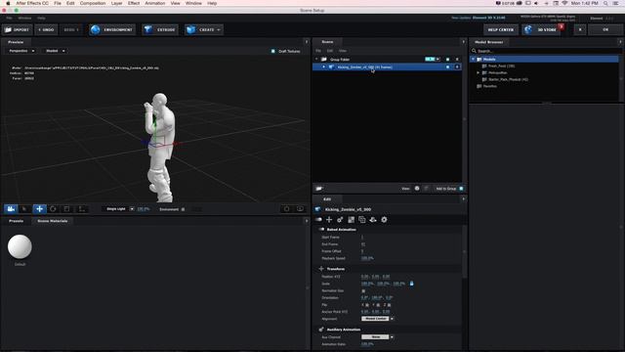Select the camera orbit tool icon
This screenshot has height=352, width=625.
point(11,208)
